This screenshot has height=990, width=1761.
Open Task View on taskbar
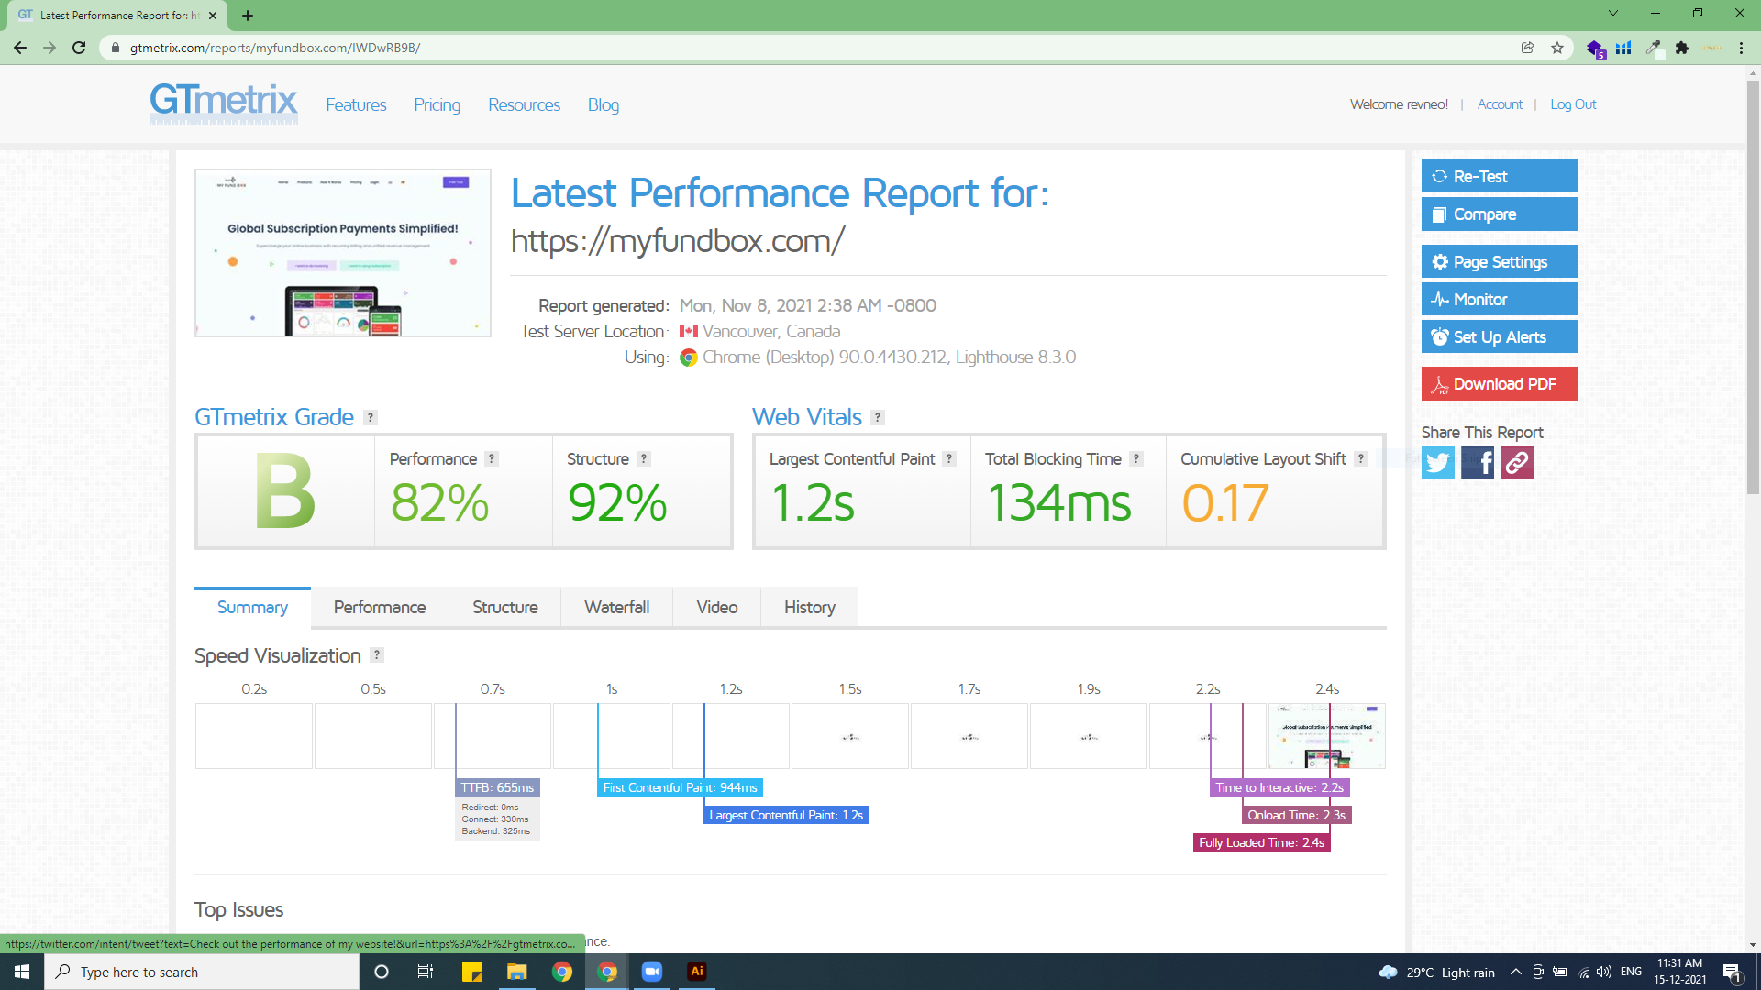tap(425, 972)
